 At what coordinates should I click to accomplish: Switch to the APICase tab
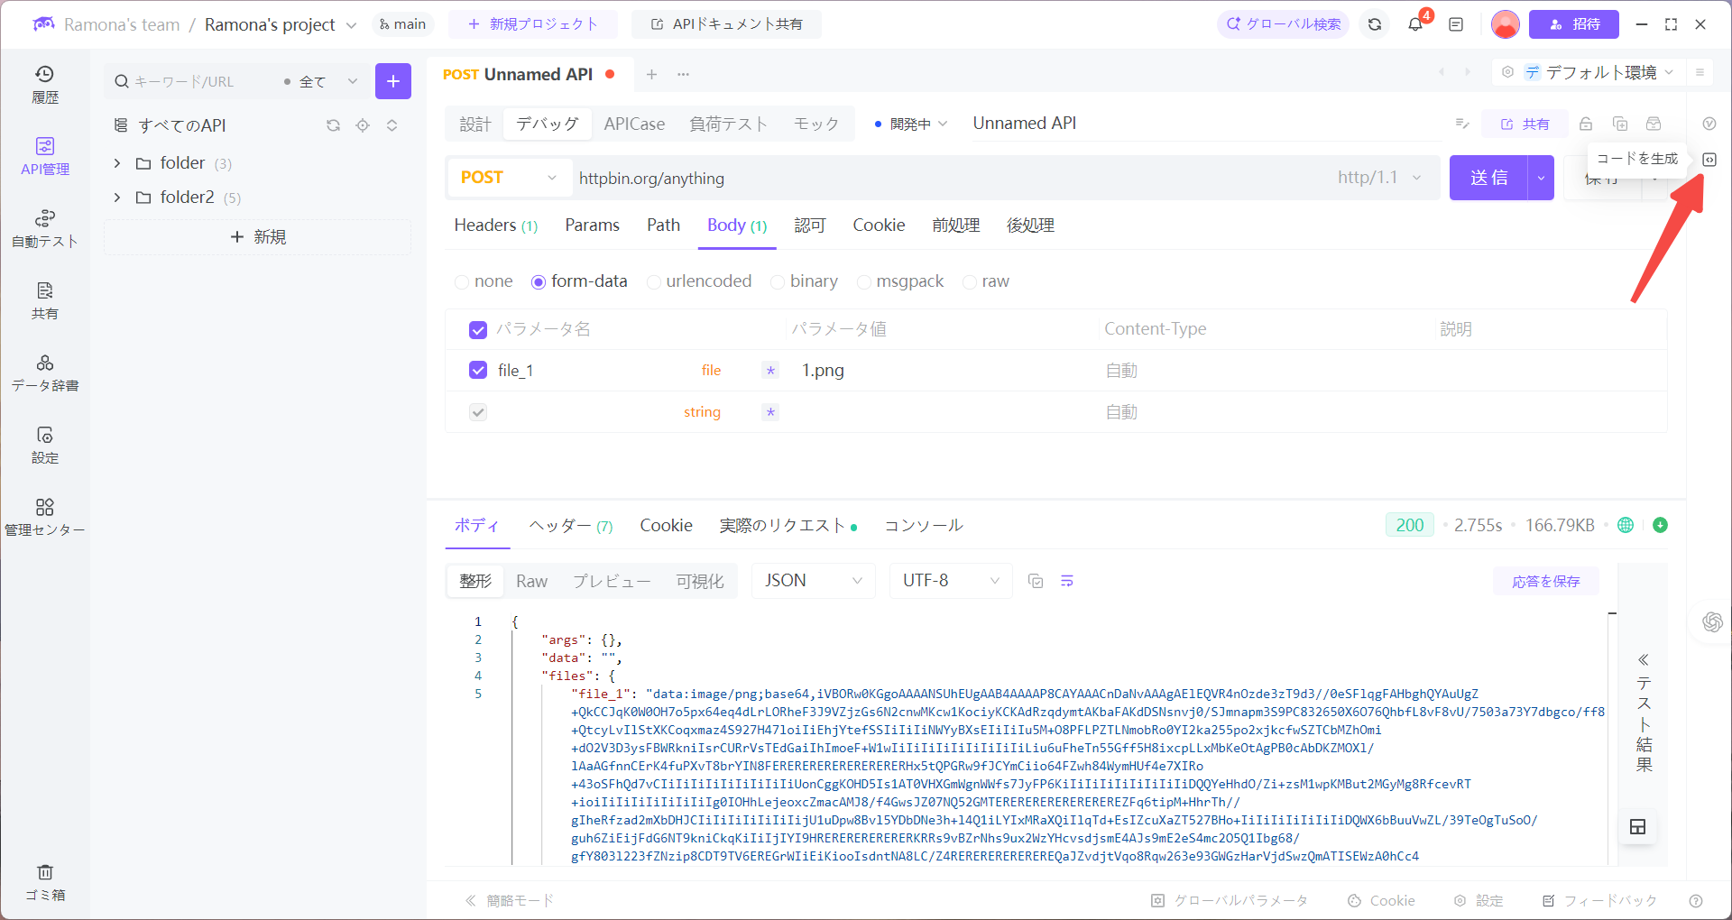[x=634, y=124]
